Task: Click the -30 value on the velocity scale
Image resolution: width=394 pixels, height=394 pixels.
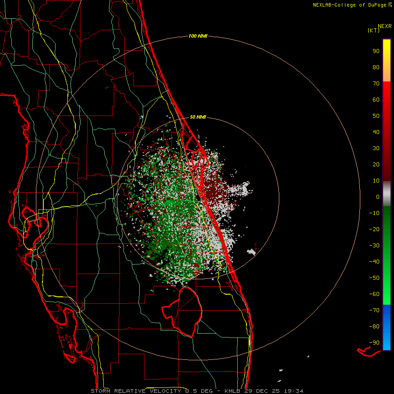Action: [x=374, y=246]
